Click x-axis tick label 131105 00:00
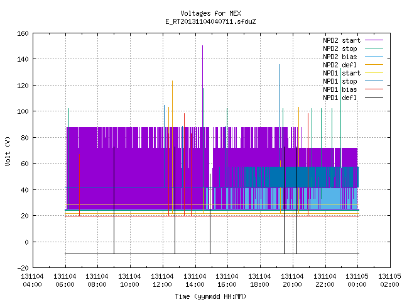This screenshot has height=302, width=402. pos(357,281)
